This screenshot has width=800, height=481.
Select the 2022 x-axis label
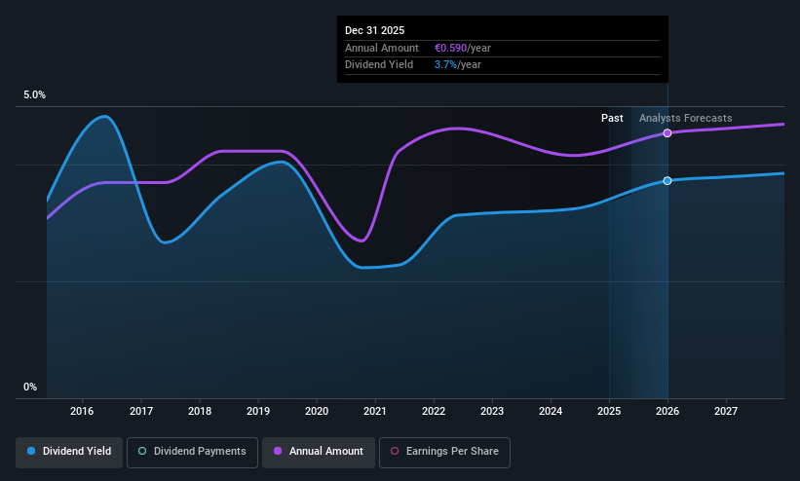(434, 411)
